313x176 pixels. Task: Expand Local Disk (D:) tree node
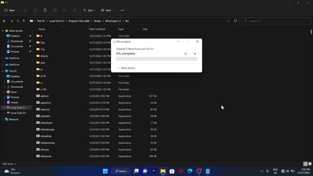pyautogui.click(x=4, y=113)
